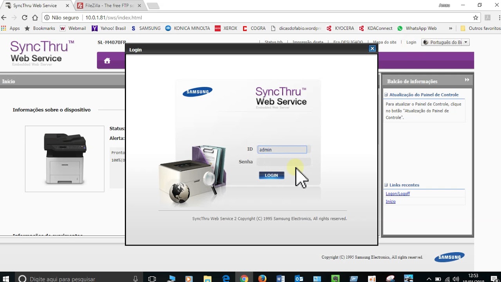Open the KONICA MINOLTA bookmark
Image resolution: width=501 pixels, height=282 pixels.
point(187,28)
